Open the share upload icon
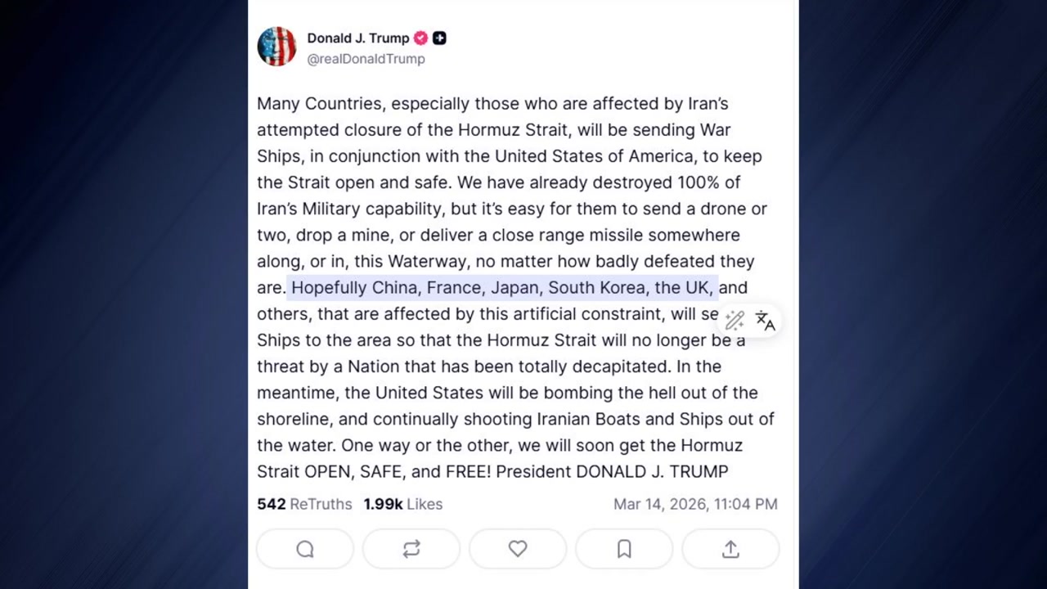This screenshot has height=589, width=1047. click(730, 550)
